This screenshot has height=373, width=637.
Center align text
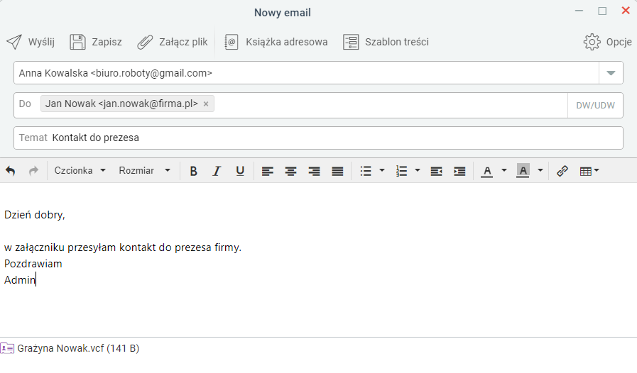tap(290, 172)
